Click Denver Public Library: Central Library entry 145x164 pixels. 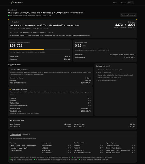pos(117,150)
